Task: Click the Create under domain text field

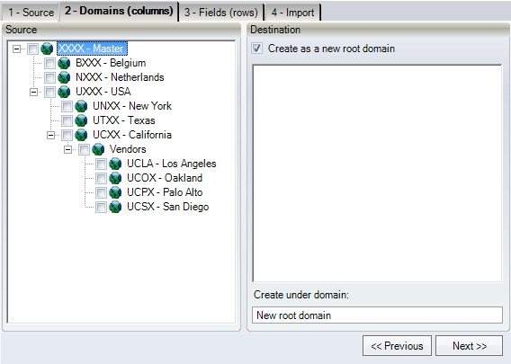Action: [377, 315]
